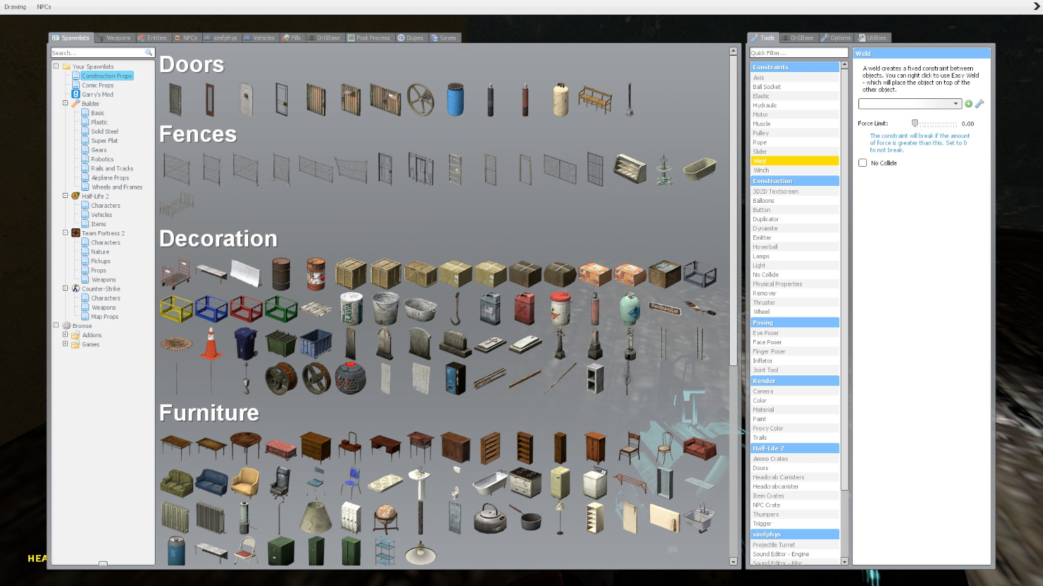Collapse the Builder tree node
This screenshot has width=1043, height=586.
pos(65,103)
